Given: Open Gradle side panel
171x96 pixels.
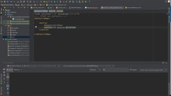Looking at the screenshot, I should click(x=169, y=10).
